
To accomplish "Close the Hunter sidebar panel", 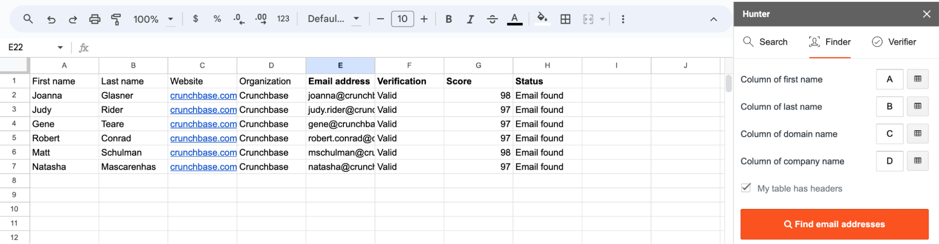I will tap(926, 14).
